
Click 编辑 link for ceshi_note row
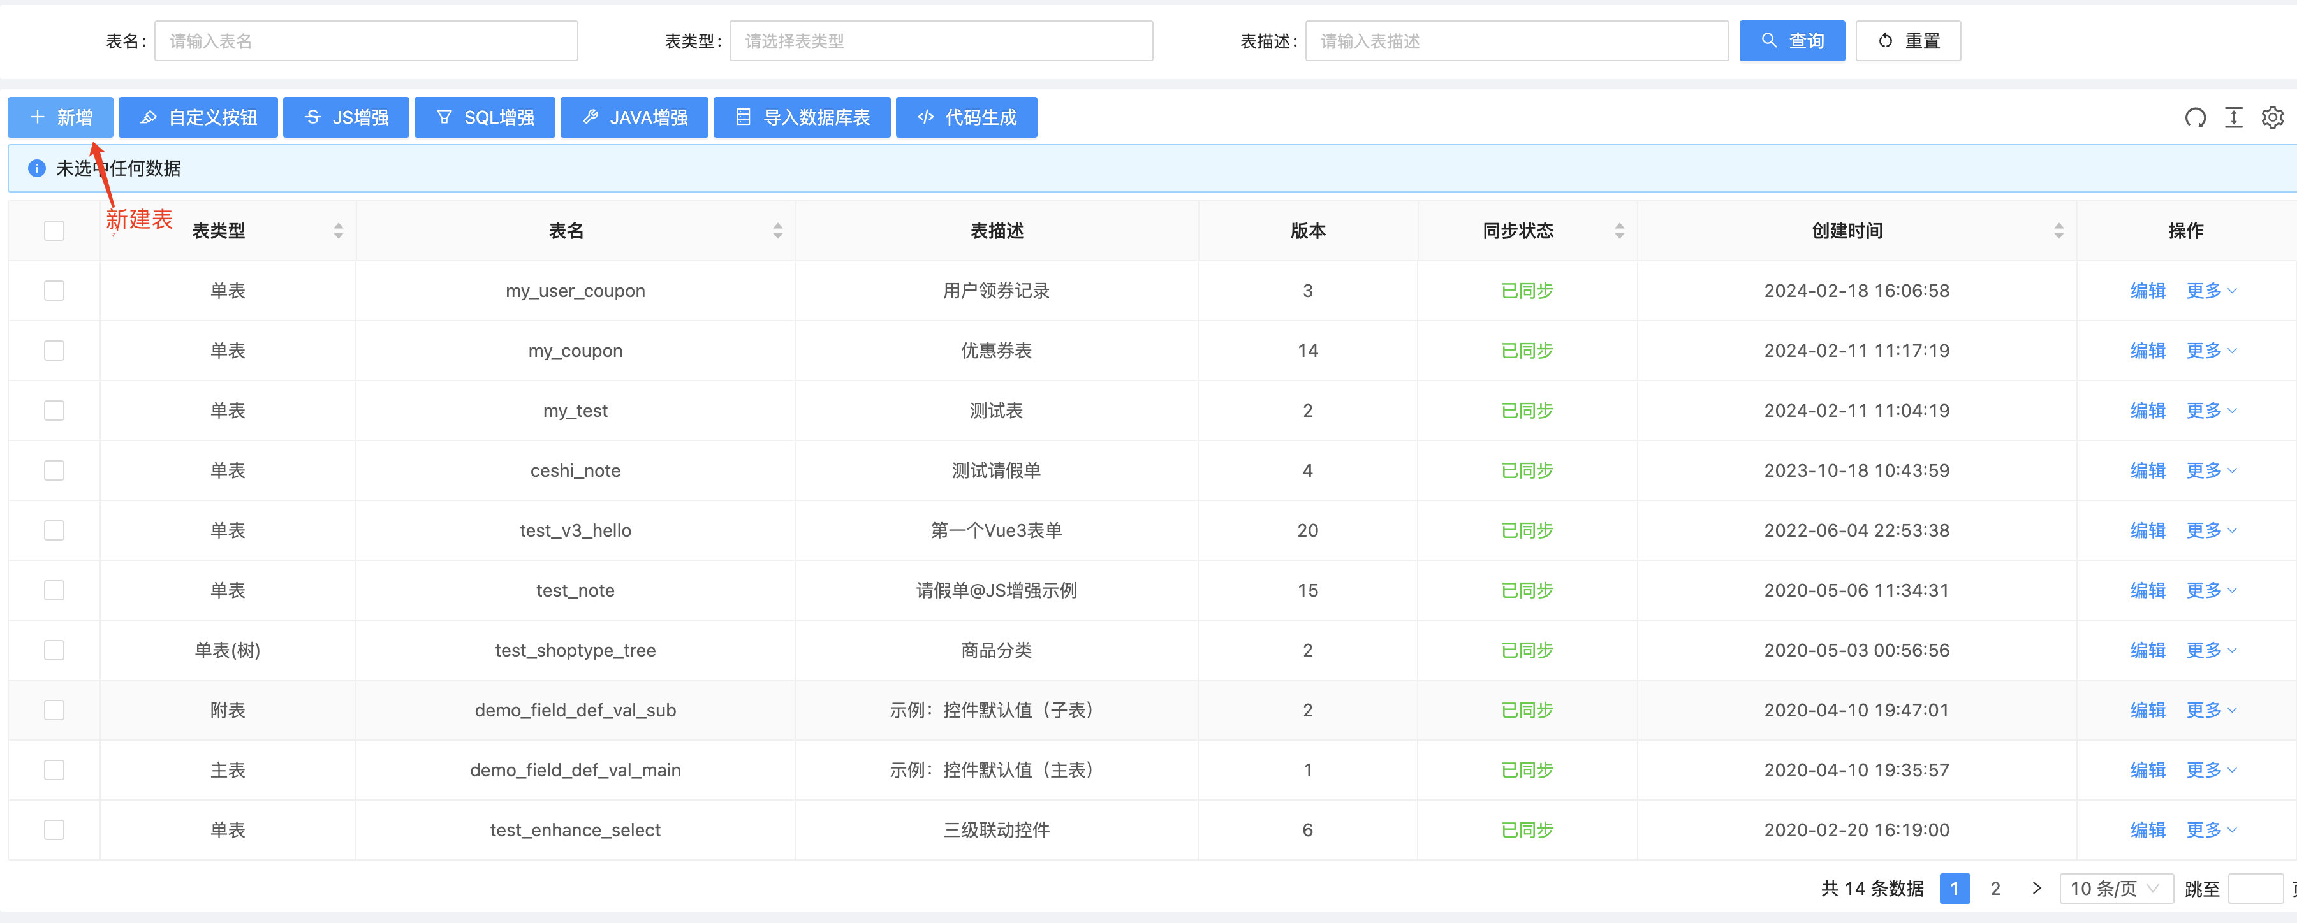click(x=2147, y=470)
